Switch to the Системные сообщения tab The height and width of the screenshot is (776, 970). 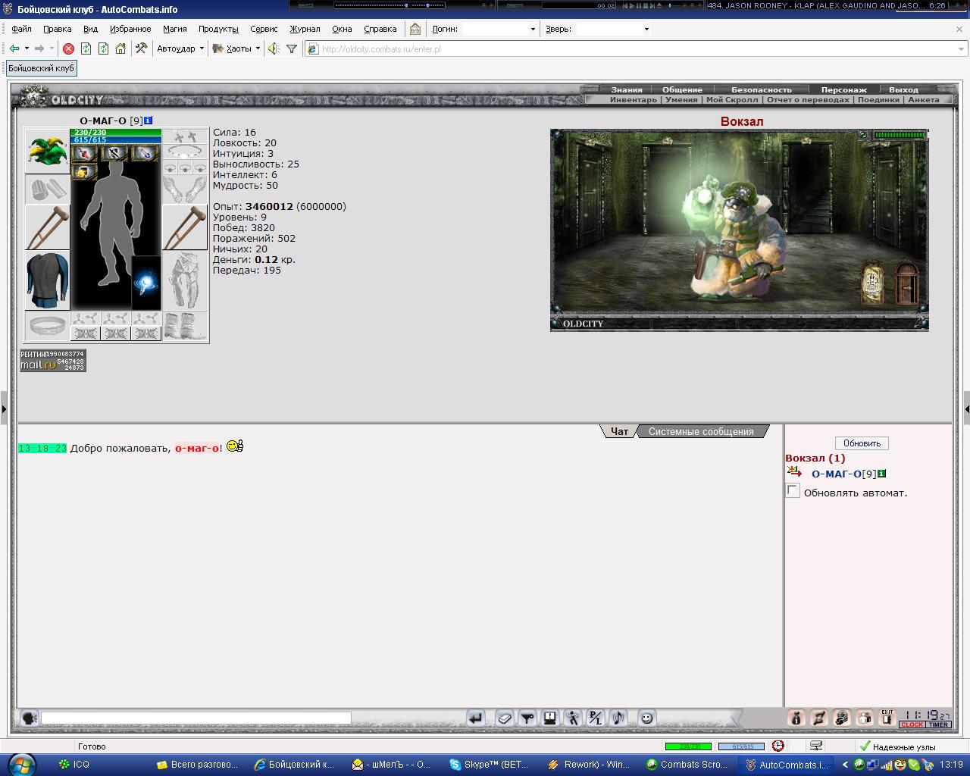tap(701, 431)
